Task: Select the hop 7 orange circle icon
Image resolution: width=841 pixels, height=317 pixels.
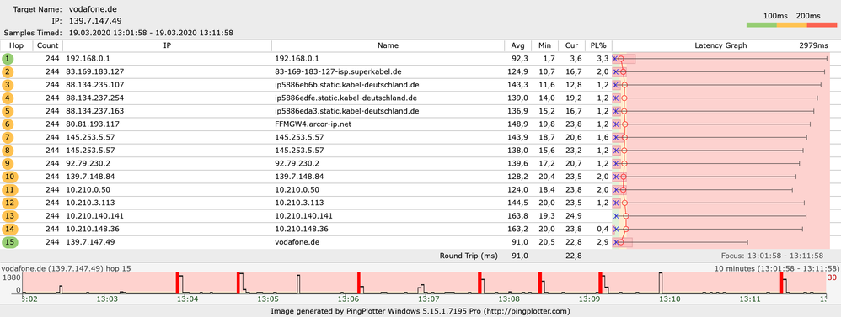Action: [x=8, y=138]
